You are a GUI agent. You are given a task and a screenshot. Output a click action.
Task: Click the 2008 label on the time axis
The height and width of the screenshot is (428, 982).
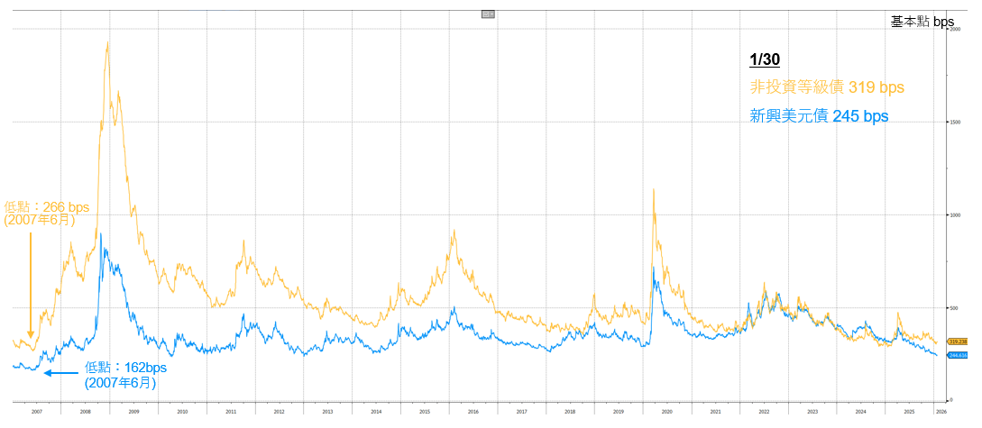(85, 411)
